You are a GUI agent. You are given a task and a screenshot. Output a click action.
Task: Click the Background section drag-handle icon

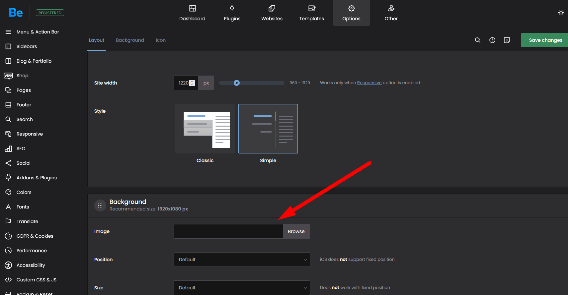(x=100, y=206)
